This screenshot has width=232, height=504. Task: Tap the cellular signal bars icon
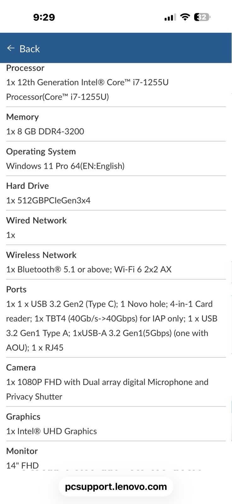[x=170, y=17]
